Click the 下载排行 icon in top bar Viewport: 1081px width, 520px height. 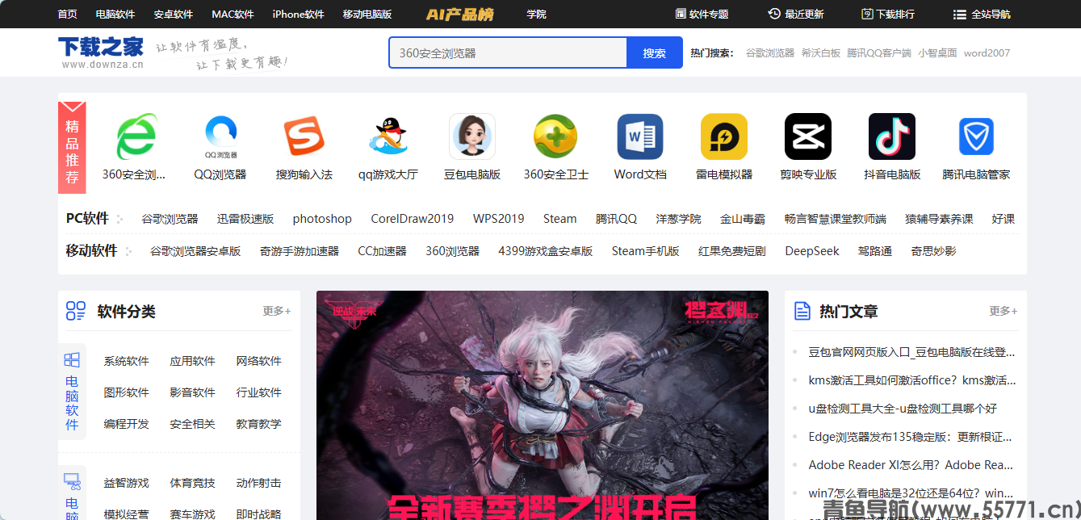[867, 14]
